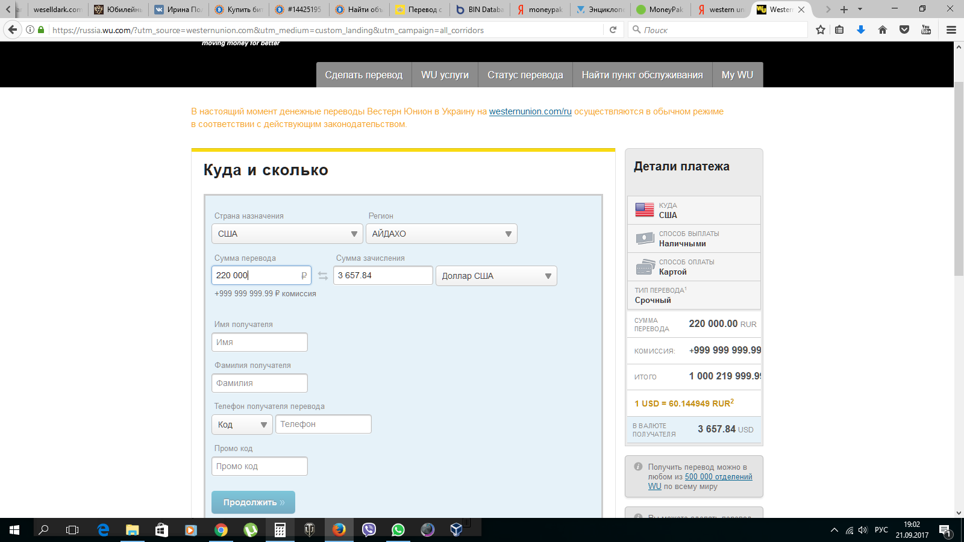
Task: Open the Страна назначения dropdown showing США
Action: pos(287,234)
